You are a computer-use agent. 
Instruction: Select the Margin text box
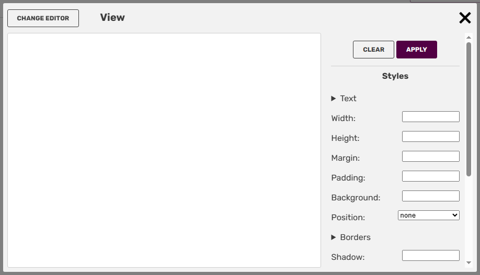point(430,157)
